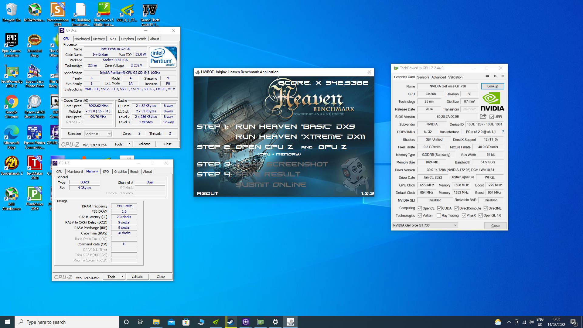Viewport: 583px width, 328px height.
Task: Switch to Validation tab in GPU-Z
Action: [455, 77]
